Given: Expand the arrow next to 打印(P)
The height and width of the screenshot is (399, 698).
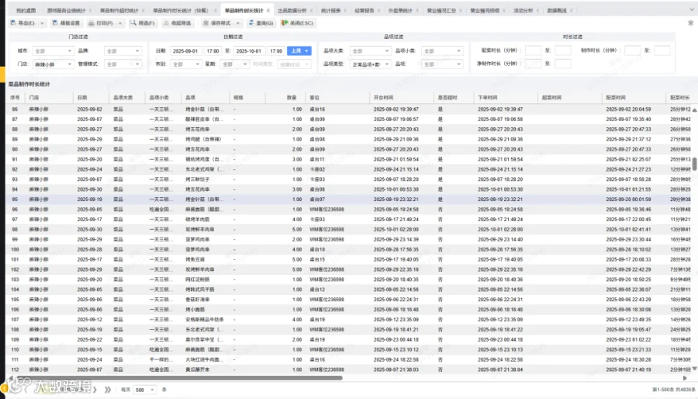Looking at the screenshot, I should [x=120, y=23].
